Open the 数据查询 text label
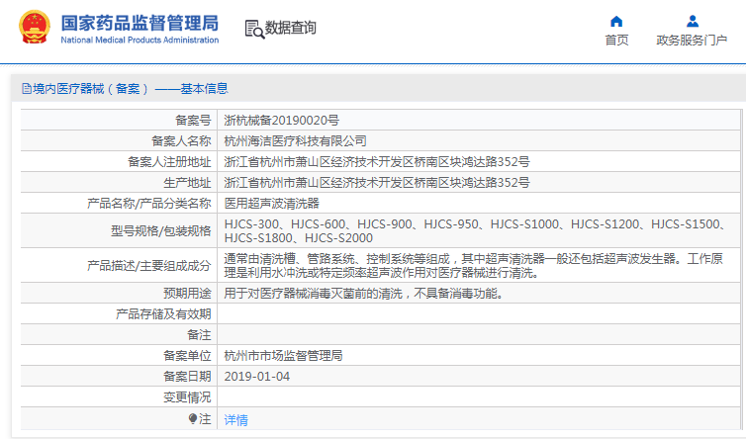746x439 pixels. click(x=291, y=29)
